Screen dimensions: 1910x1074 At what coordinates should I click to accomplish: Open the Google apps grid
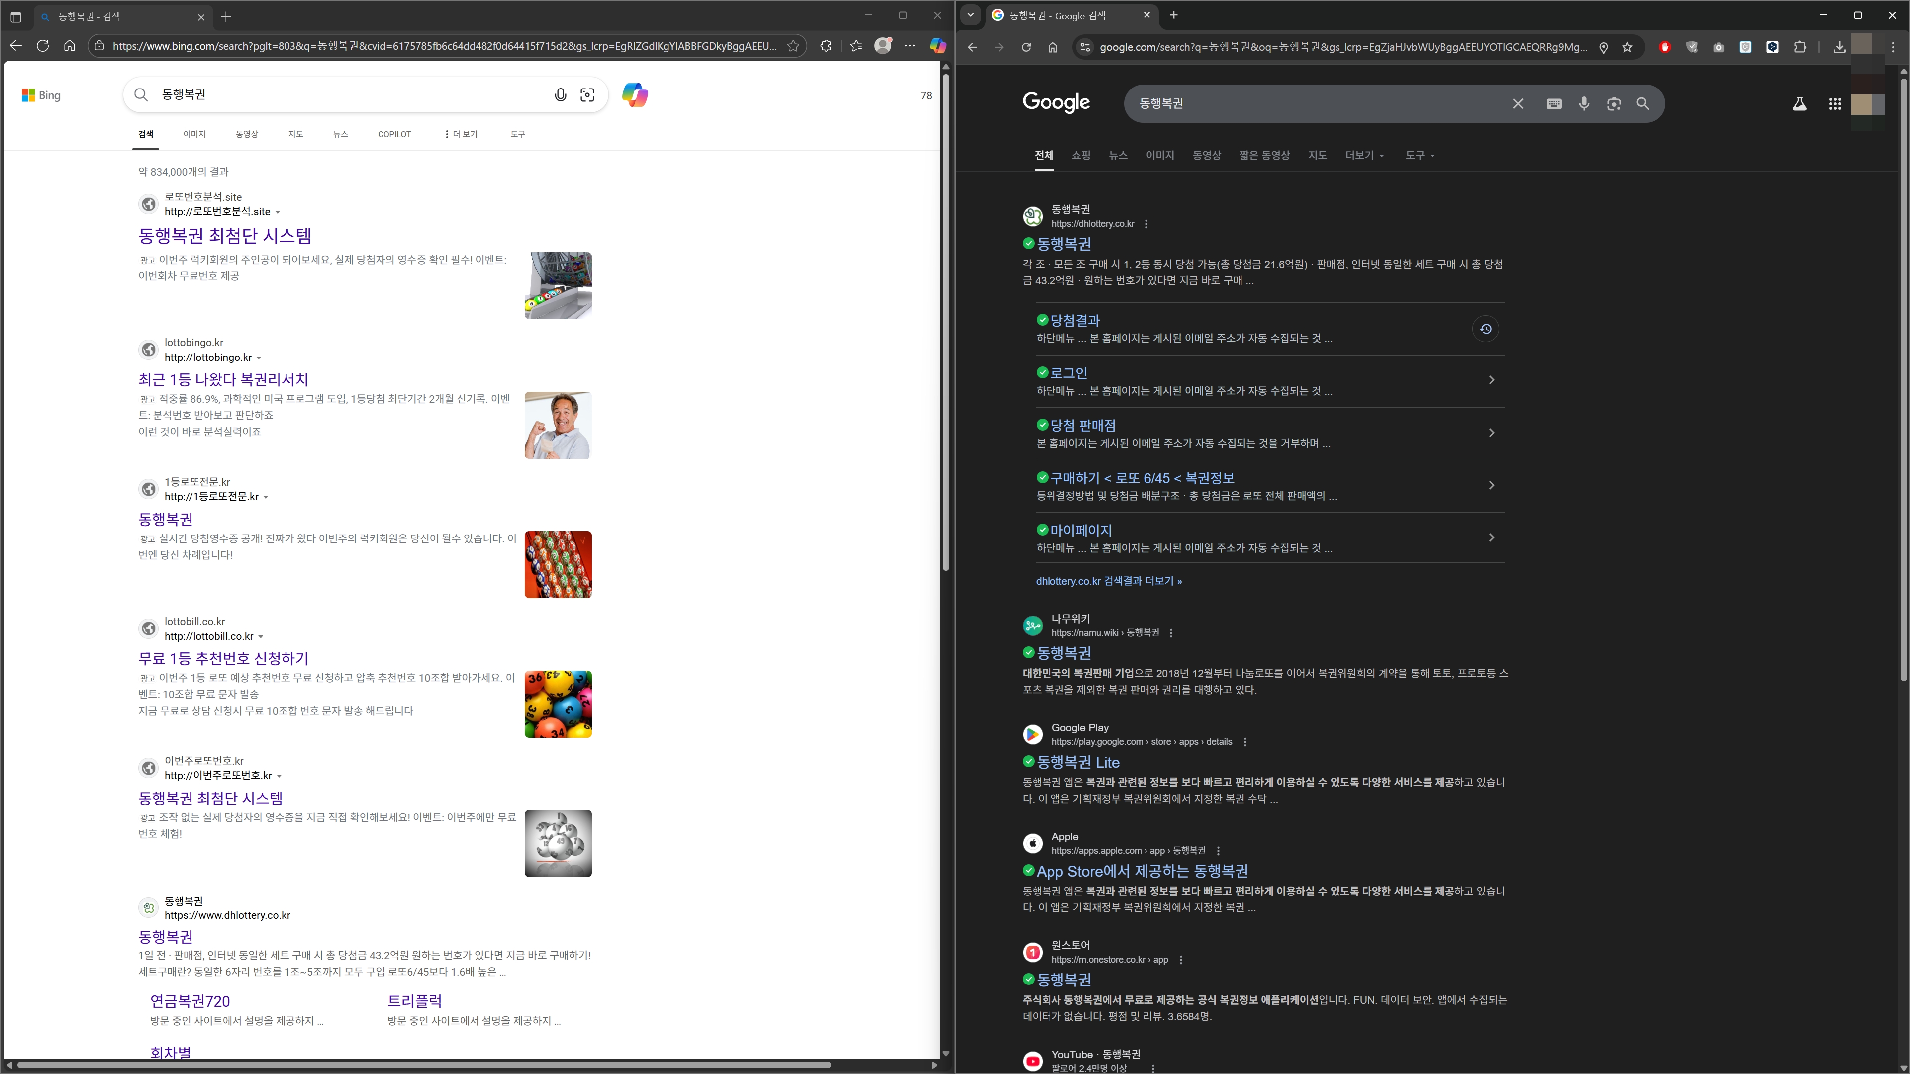pos(1835,104)
